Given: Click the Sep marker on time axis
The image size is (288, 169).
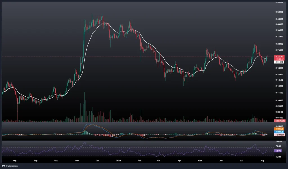Looking at the screenshot, I should click(36, 161).
